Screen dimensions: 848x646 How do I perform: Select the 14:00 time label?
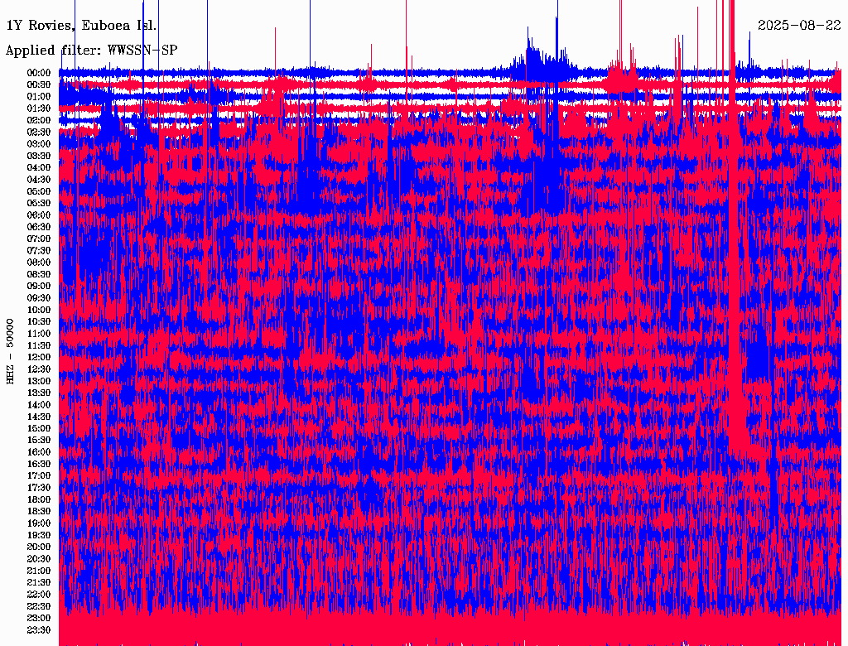click(x=39, y=405)
